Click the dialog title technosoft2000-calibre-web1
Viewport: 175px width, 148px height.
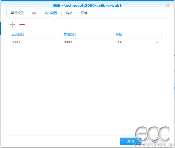[x=93, y=5]
